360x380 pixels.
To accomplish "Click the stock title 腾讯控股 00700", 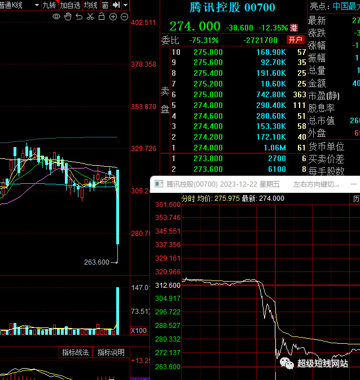I will (232, 7).
